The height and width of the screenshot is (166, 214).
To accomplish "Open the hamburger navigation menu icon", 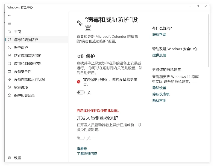I will click(9, 24).
